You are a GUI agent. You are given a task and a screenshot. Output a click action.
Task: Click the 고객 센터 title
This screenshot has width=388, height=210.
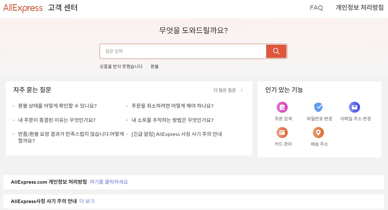point(63,8)
